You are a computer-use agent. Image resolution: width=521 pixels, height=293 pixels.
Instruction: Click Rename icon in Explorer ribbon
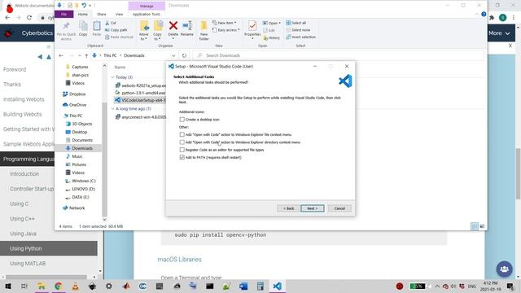coord(187,28)
